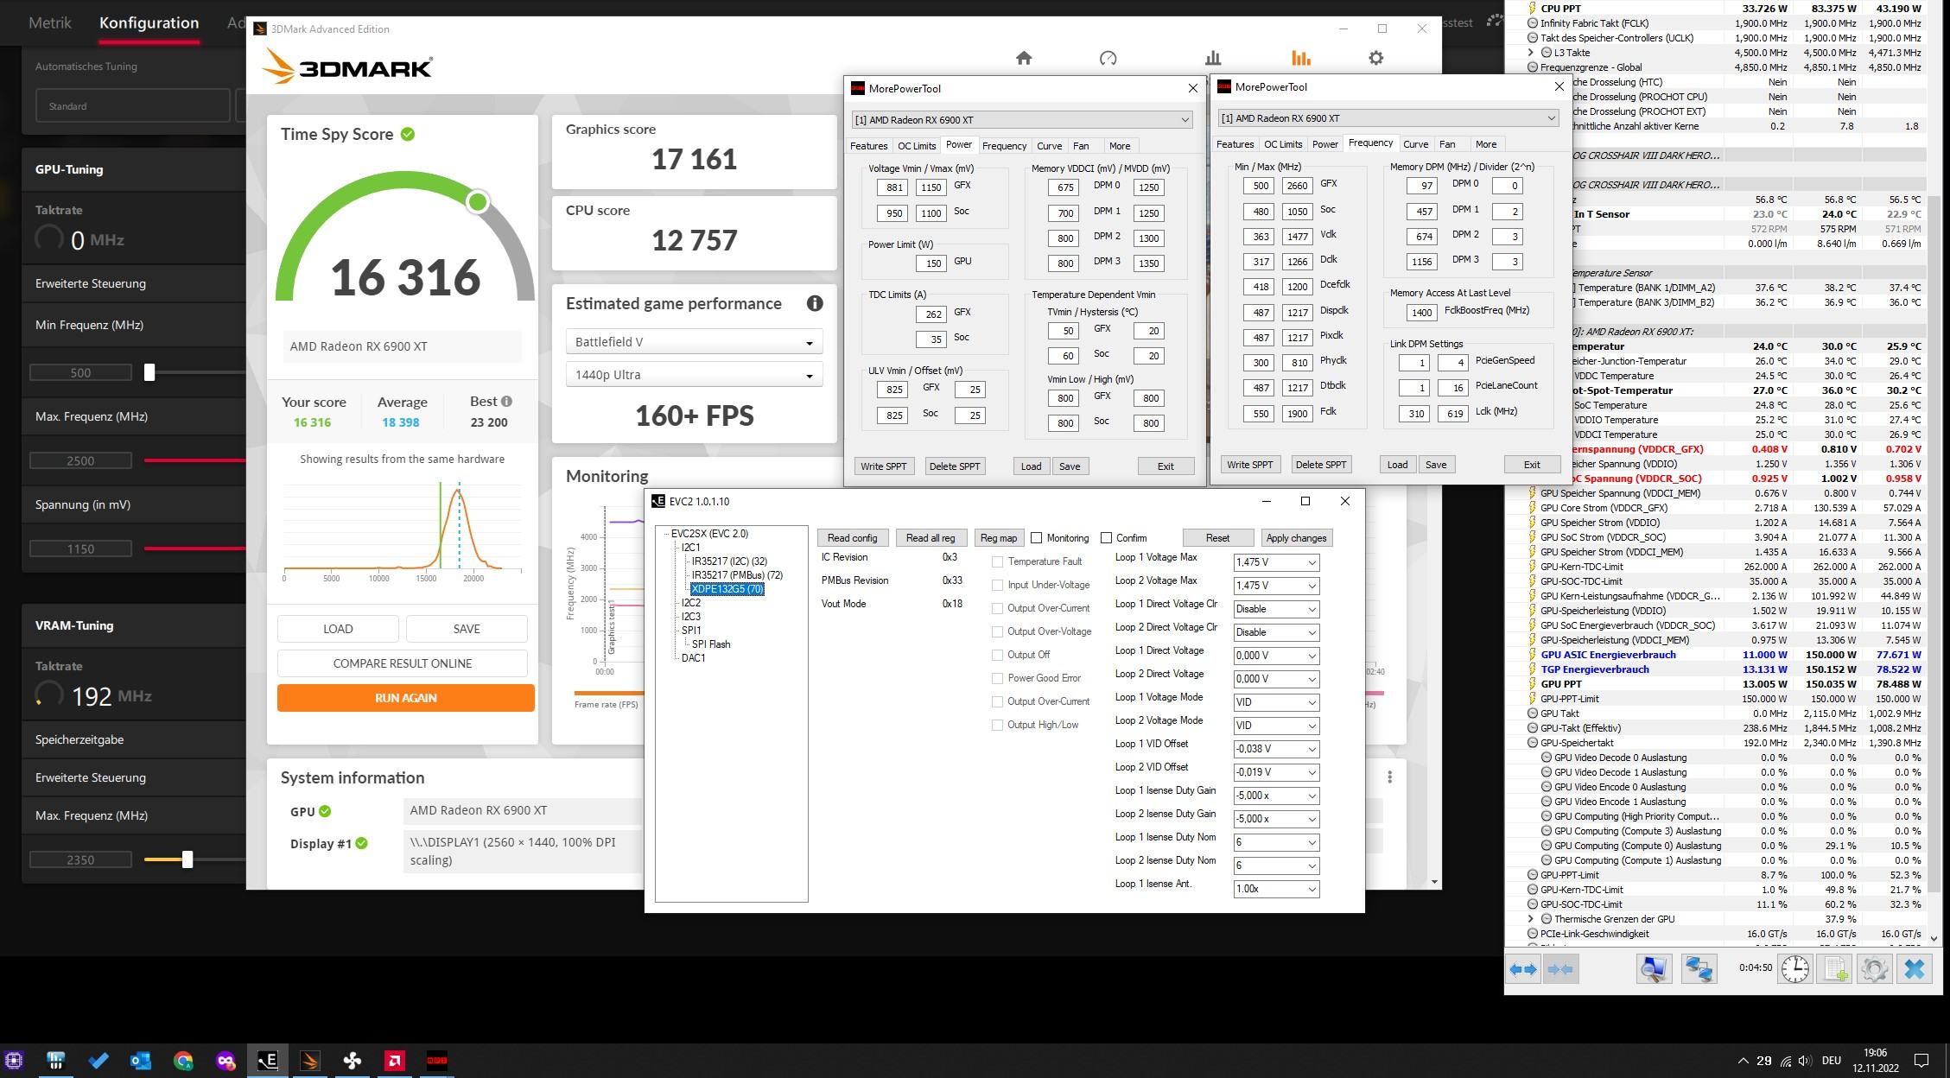The image size is (1950, 1078).
Task: Switch to 3DMark taskbar icon
Action: [310, 1060]
